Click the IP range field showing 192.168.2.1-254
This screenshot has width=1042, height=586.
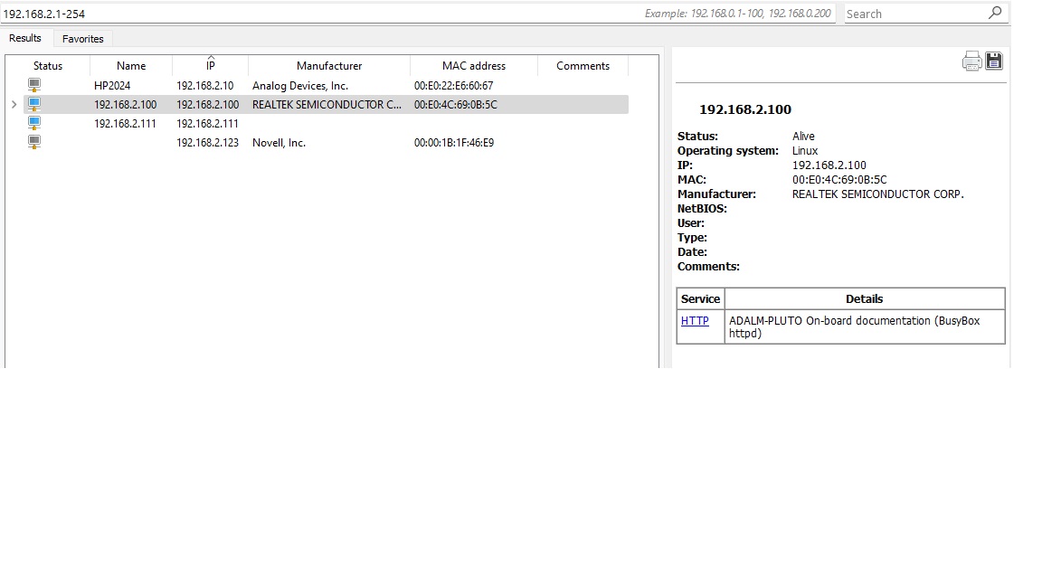[x=317, y=14]
